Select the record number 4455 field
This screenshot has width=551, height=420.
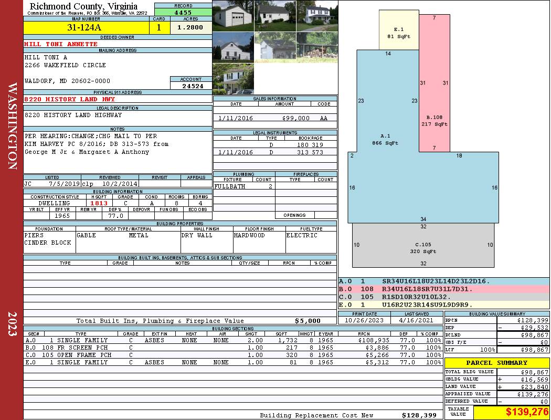tap(183, 12)
